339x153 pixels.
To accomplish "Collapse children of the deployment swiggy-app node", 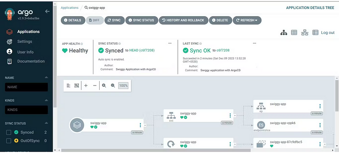I will [x=235, y=144].
